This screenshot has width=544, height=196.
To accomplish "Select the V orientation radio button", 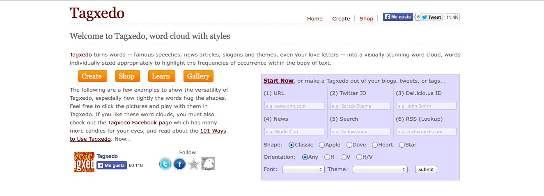I will pyautogui.click(x=343, y=157).
